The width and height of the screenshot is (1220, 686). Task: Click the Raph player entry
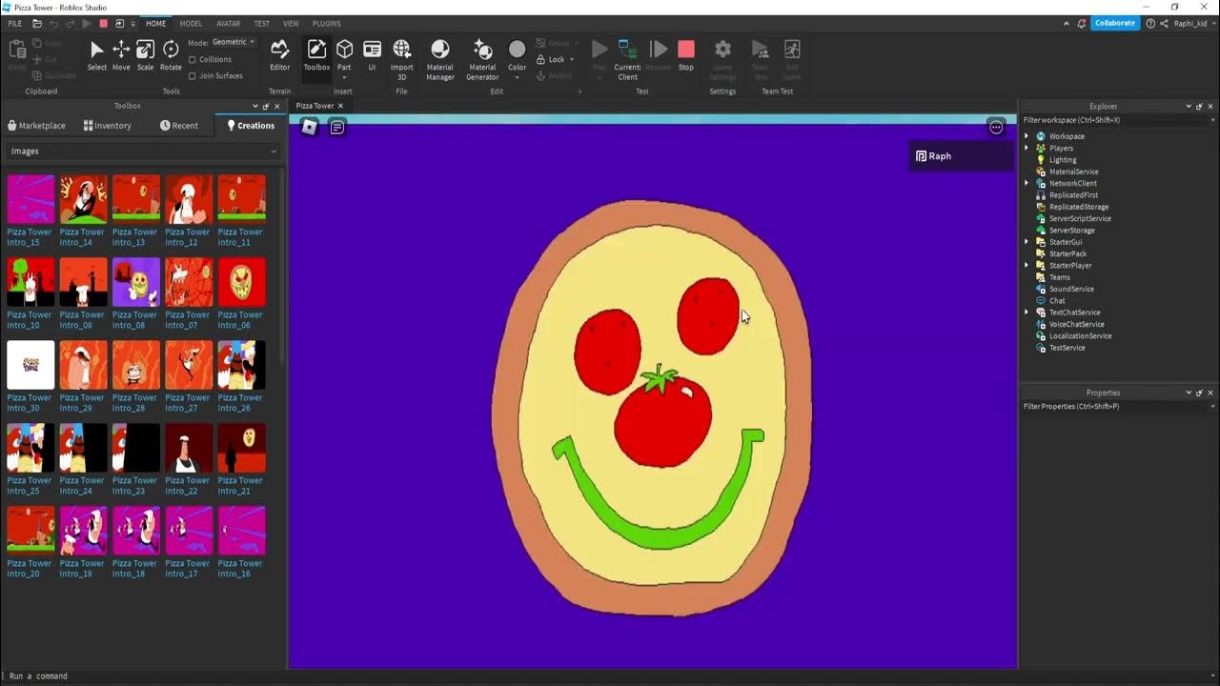[x=962, y=156]
